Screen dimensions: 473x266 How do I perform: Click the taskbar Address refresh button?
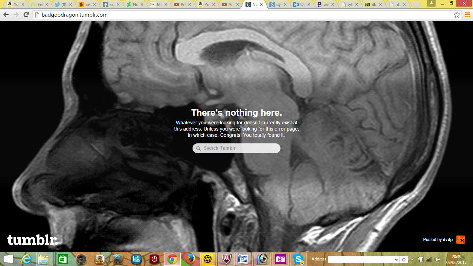404,259
